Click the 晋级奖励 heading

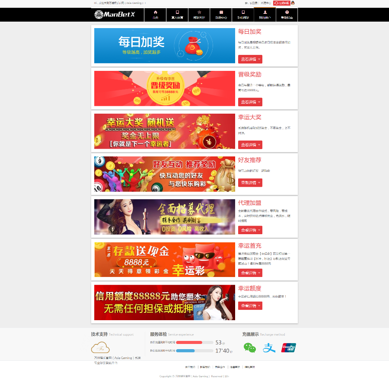click(249, 74)
